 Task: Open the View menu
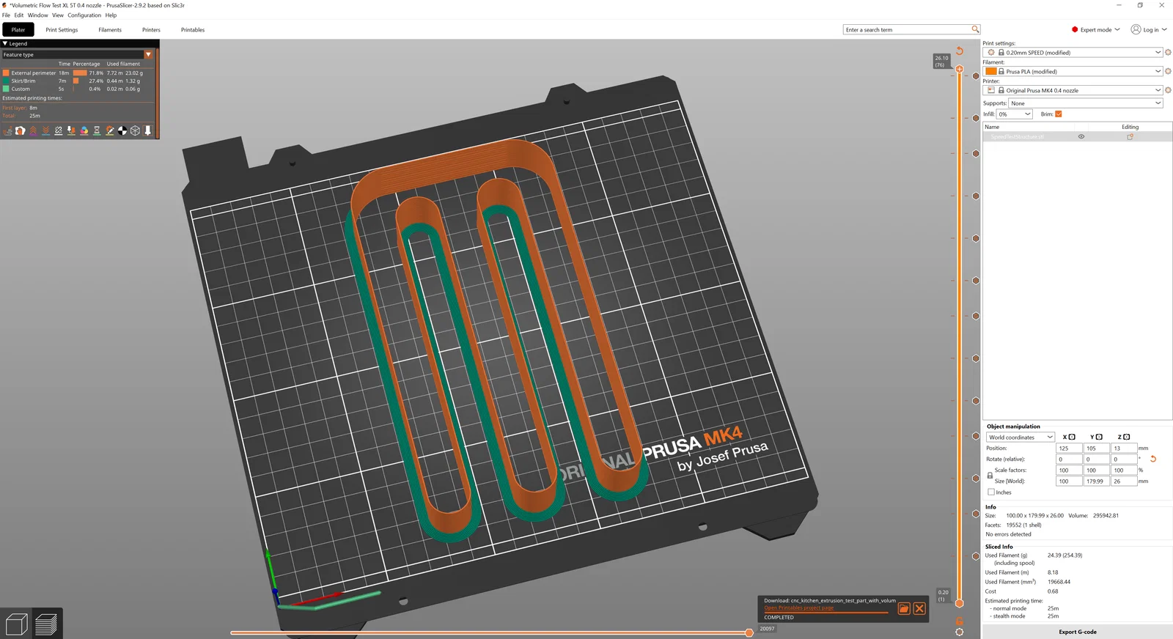[x=58, y=15]
